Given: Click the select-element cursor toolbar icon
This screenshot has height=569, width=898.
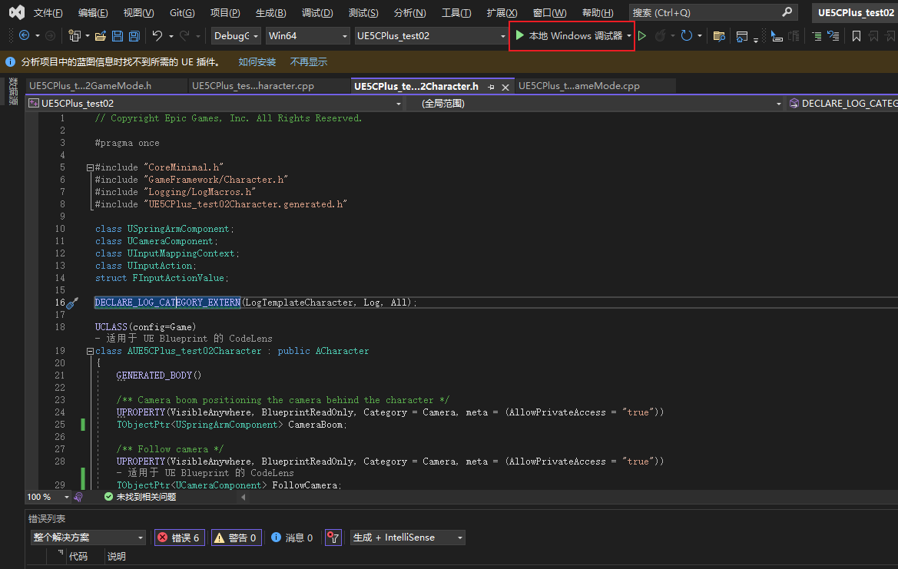Looking at the screenshot, I should coord(777,36).
